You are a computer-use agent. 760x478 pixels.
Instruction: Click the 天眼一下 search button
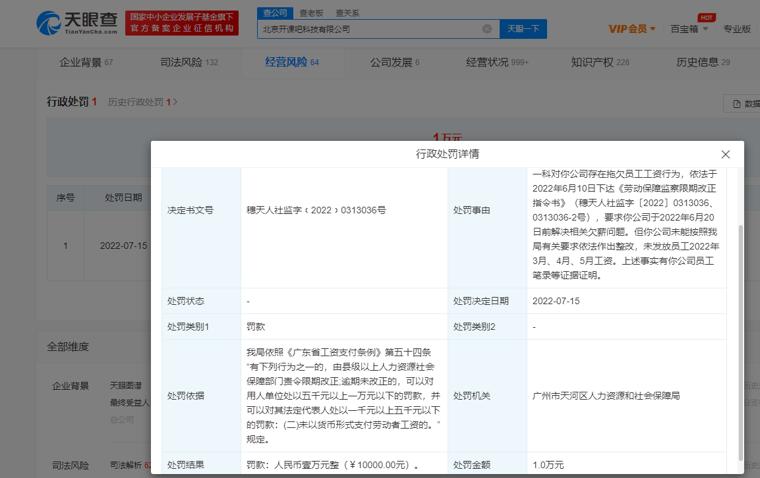(523, 29)
